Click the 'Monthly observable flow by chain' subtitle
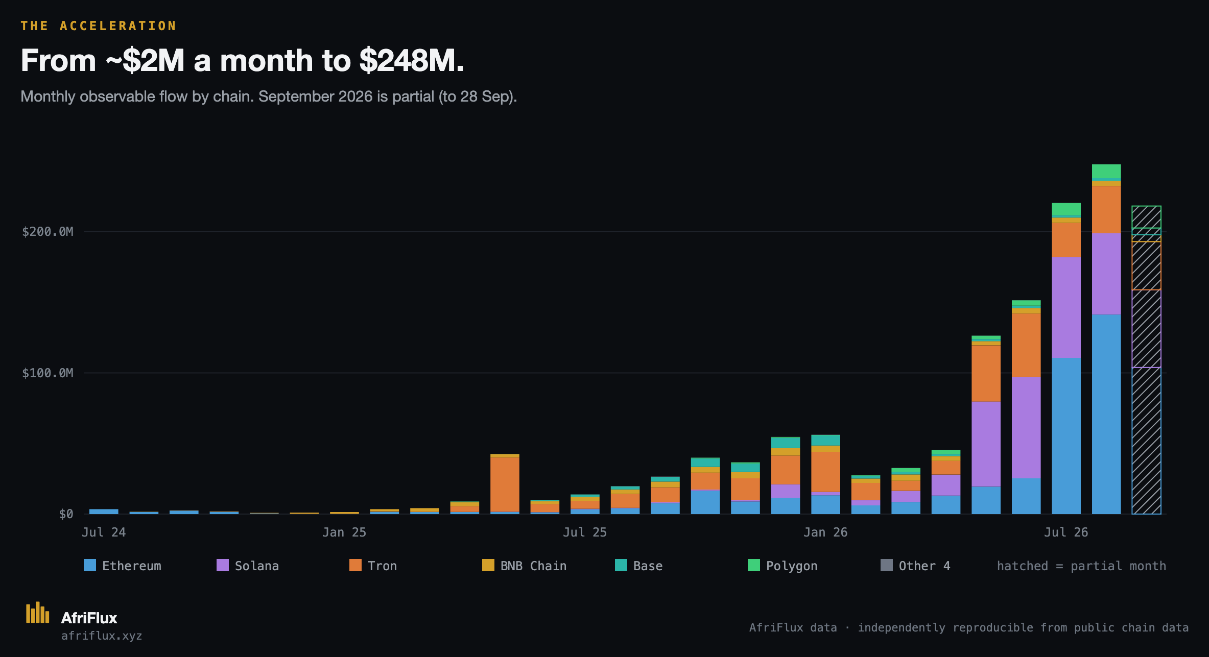The height and width of the screenshot is (657, 1209). (x=269, y=96)
